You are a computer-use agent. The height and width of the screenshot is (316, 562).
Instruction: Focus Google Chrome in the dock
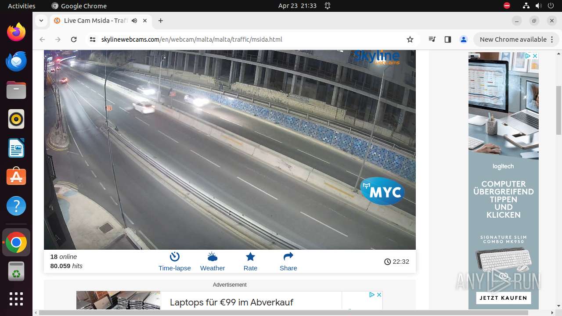coord(16,242)
